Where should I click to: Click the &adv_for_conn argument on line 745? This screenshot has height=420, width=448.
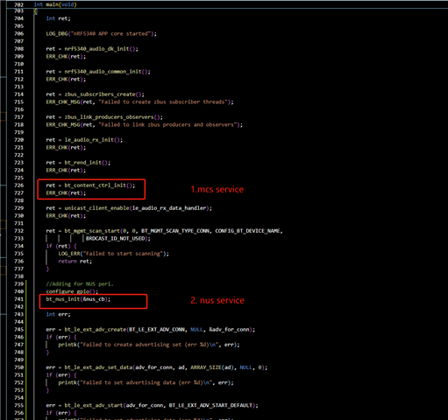pyautogui.click(x=230, y=329)
